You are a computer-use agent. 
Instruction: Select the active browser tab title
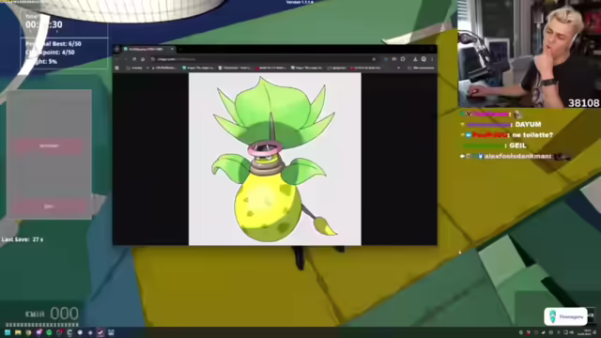click(x=146, y=49)
